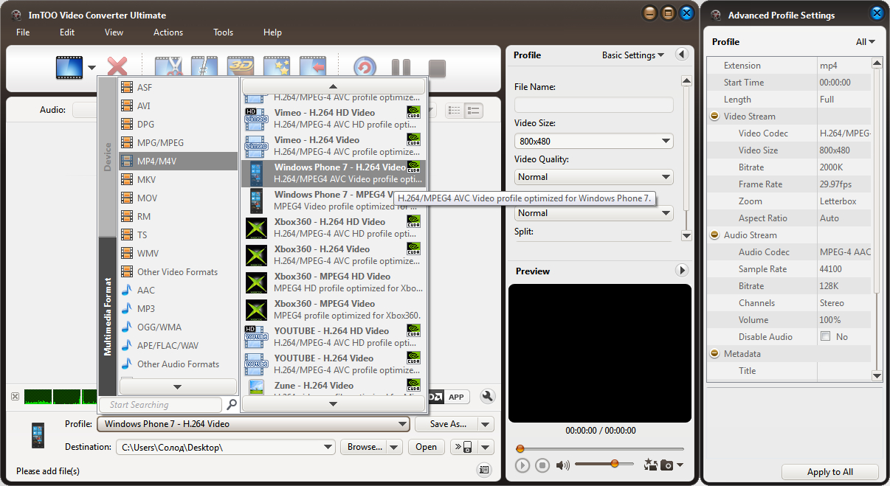This screenshot has height=486, width=890.
Task: Switch file list to detailed view icon
Action: 473,111
